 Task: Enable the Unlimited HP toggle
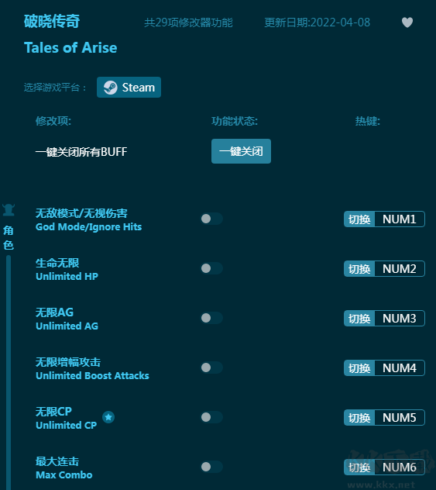tap(211, 268)
